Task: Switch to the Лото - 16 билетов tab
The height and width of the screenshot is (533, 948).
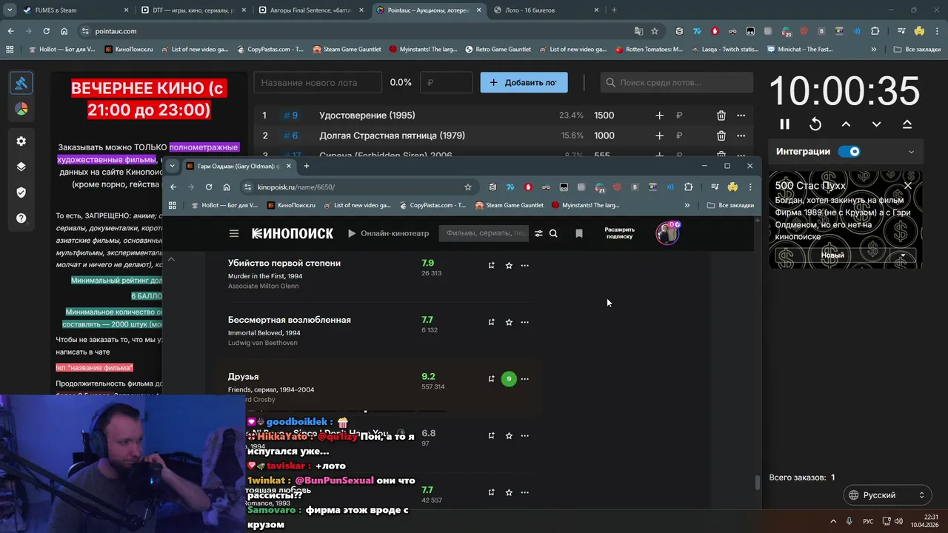Action: pos(547,10)
